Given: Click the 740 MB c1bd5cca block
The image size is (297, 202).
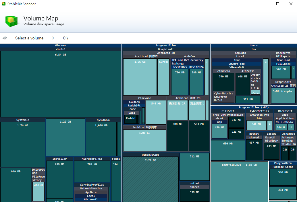Looking at the screenshot, I should click(x=224, y=82).
